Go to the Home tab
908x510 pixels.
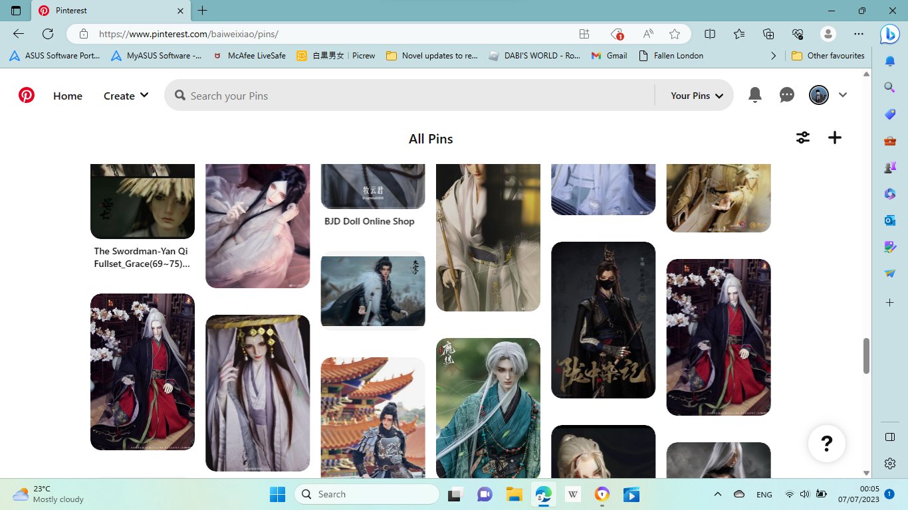[x=68, y=96]
